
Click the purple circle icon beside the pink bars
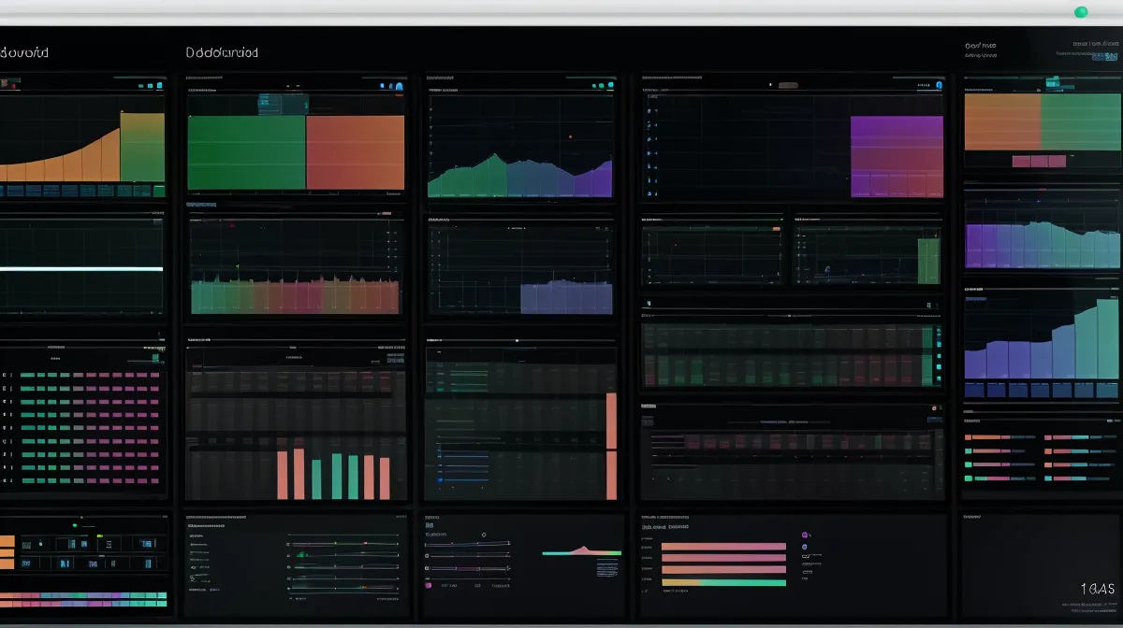(x=804, y=535)
